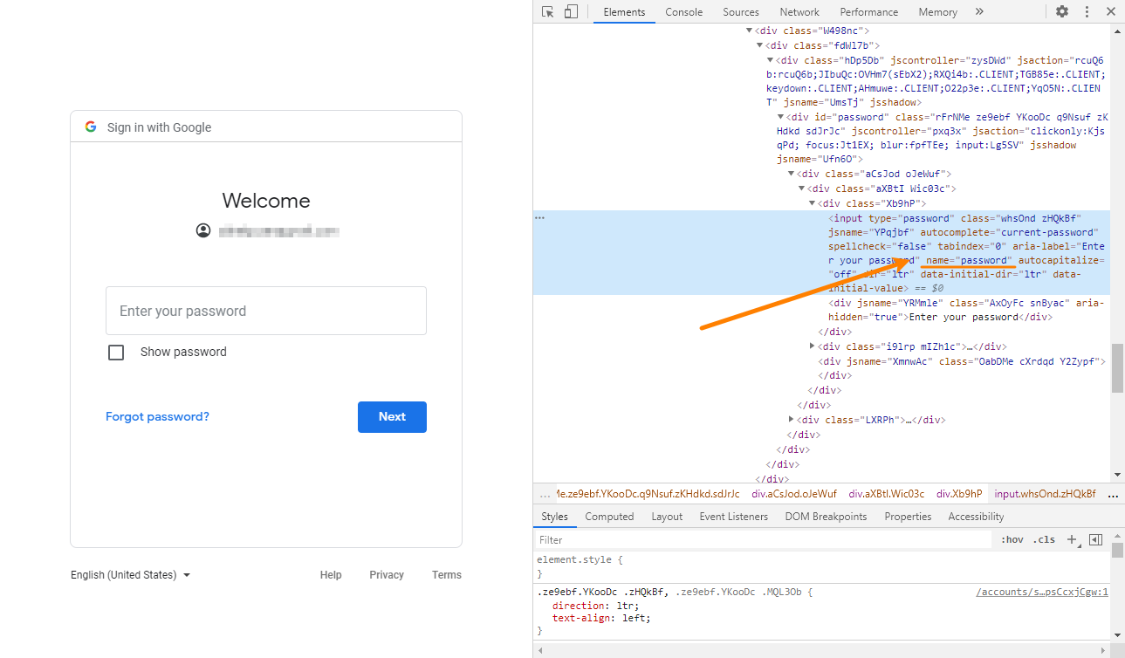Switch to the Console panel

(x=683, y=11)
